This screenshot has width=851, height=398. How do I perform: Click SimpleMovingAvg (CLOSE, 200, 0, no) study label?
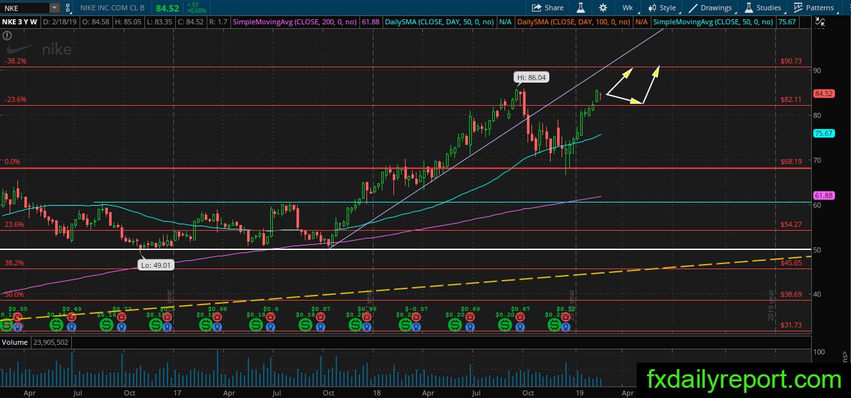295,22
